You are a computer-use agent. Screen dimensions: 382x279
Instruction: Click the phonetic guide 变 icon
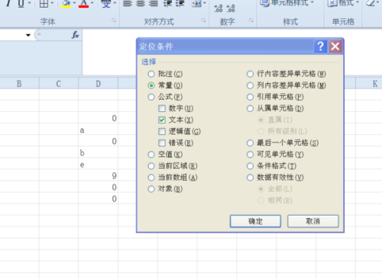point(106,4)
